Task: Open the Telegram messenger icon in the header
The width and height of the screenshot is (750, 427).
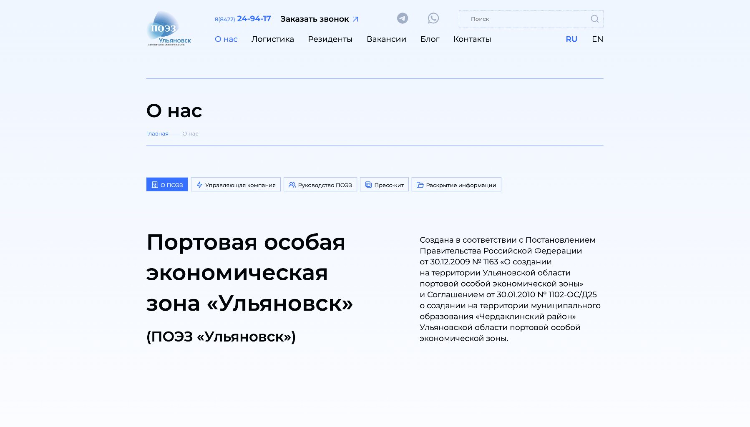Action: pyautogui.click(x=402, y=18)
